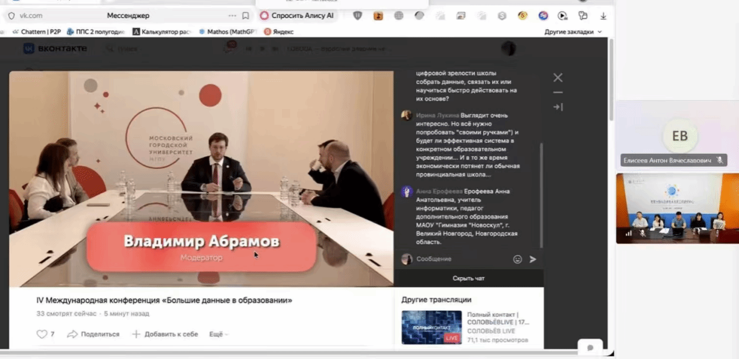Click the Анна Ерофеева name in the chat
739x359 pixels.
439,191
